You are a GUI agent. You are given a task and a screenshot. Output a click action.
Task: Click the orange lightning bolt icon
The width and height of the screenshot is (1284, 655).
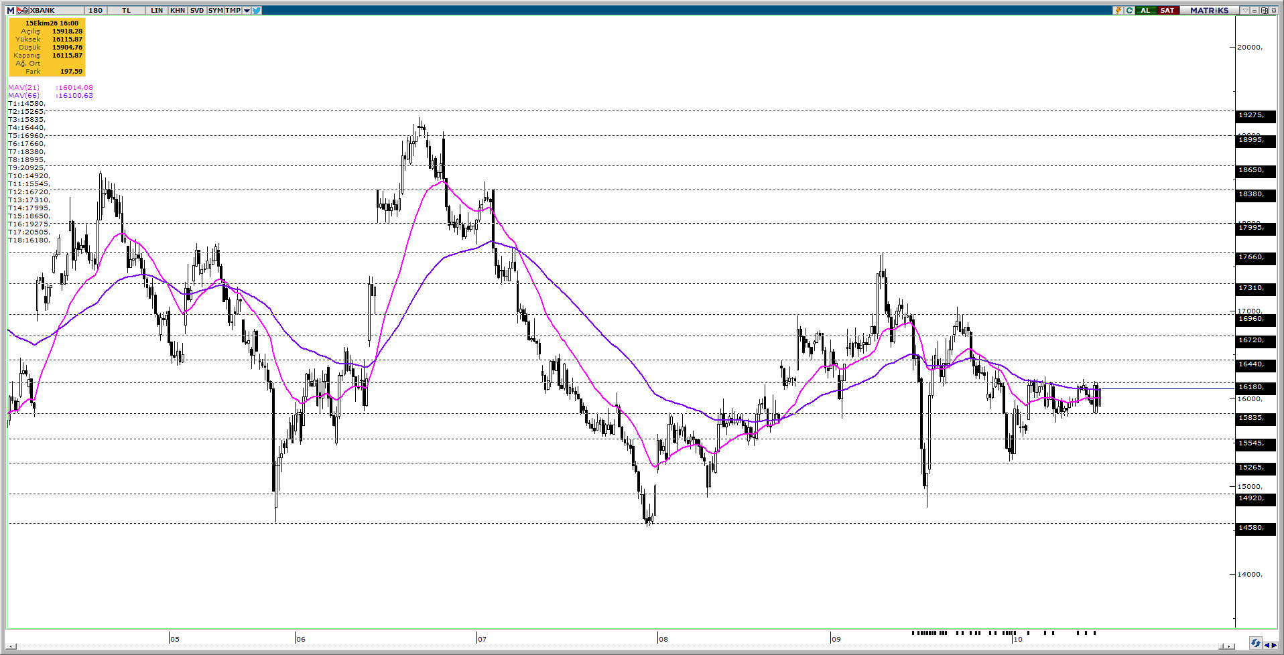pos(1118,11)
